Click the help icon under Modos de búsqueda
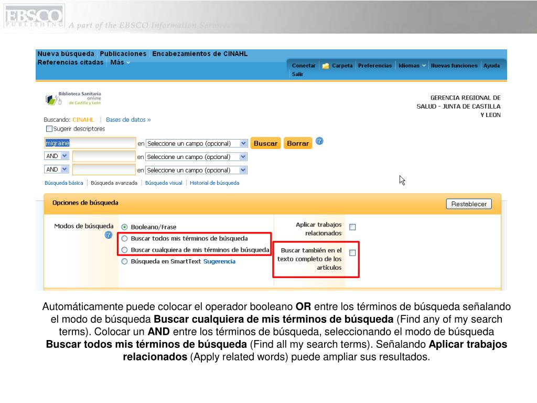537x403 pixels. [108, 235]
